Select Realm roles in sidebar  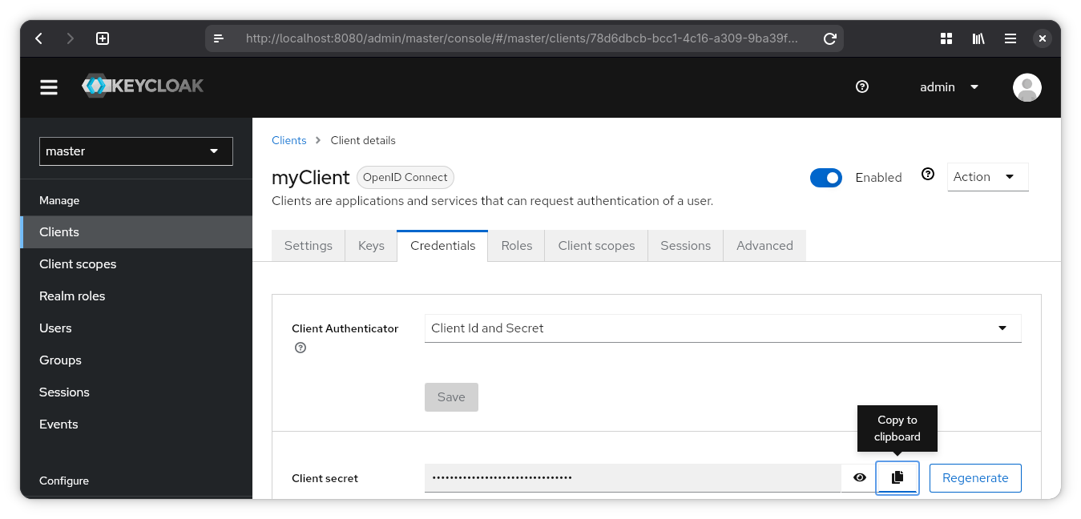pyautogui.click(x=72, y=296)
